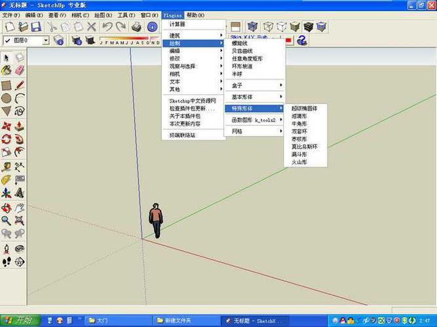Viewport: 437px width, 327px height.
Task: Select the Arc drawing tool
Action: point(20,98)
